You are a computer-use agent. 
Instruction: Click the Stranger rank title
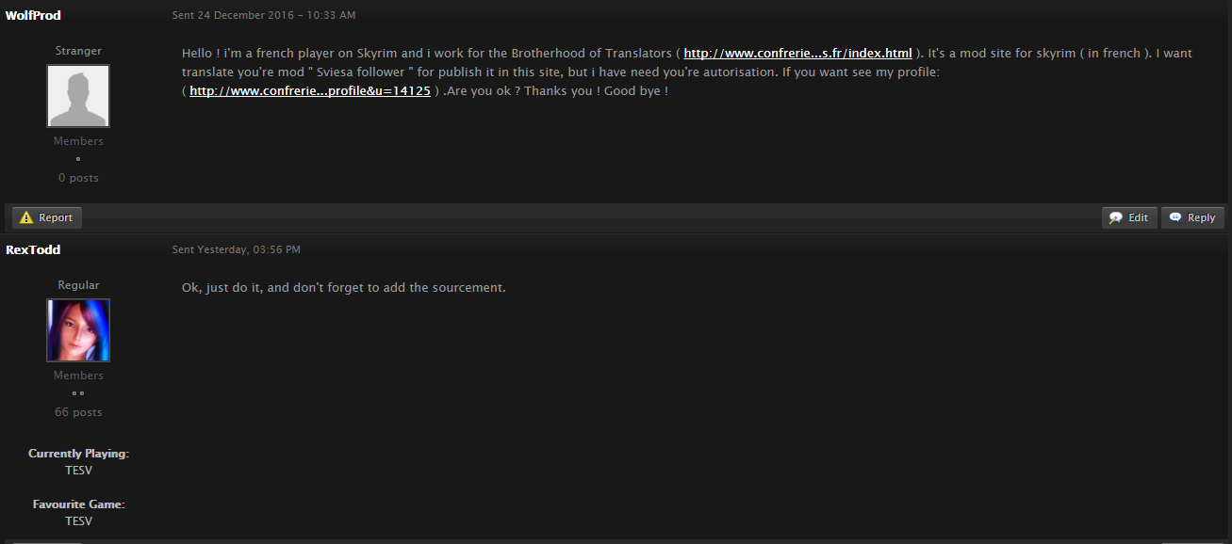(x=78, y=51)
